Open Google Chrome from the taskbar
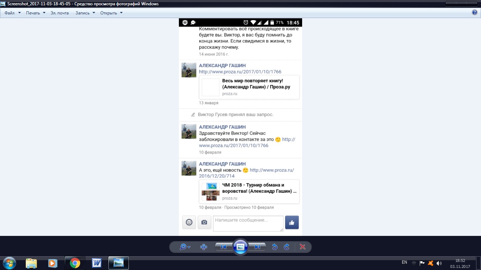This screenshot has width=481, height=270. (75, 263)
